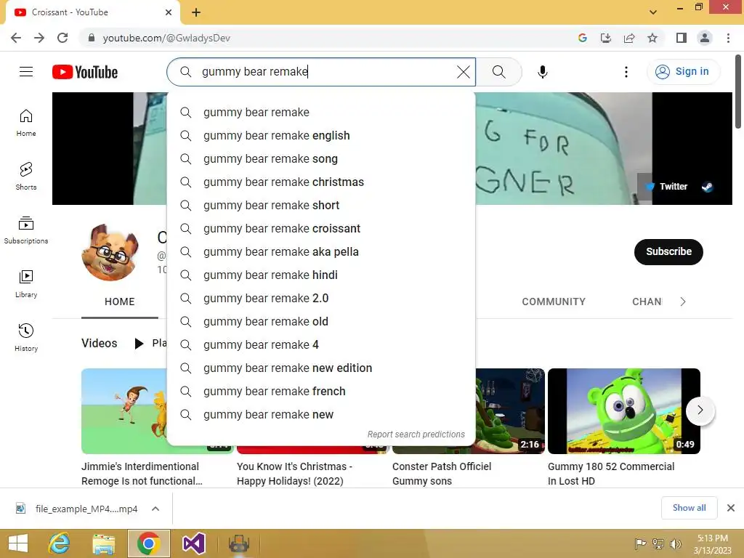Click the install app icon in address bar

click(x=605, y=38)
